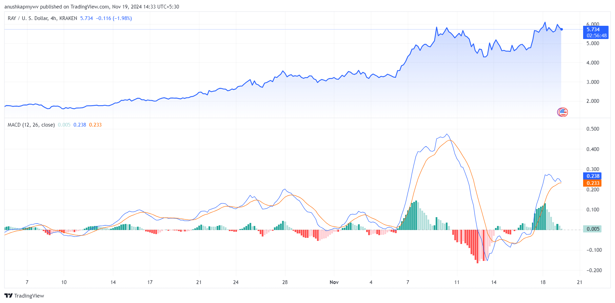615x303 pixels.
Task: Click the last price dot on price line
Action: click(x=561, y=29)
